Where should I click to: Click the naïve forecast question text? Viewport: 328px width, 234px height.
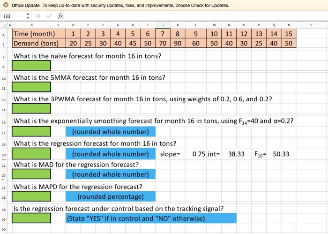coord(88,56)
